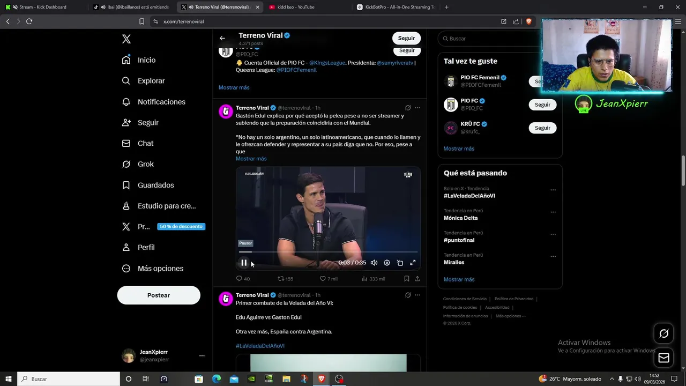Open options for #puntofinal trend
Image resolution: width=686 pixels, height=386 pixels.
pos(553,234)
